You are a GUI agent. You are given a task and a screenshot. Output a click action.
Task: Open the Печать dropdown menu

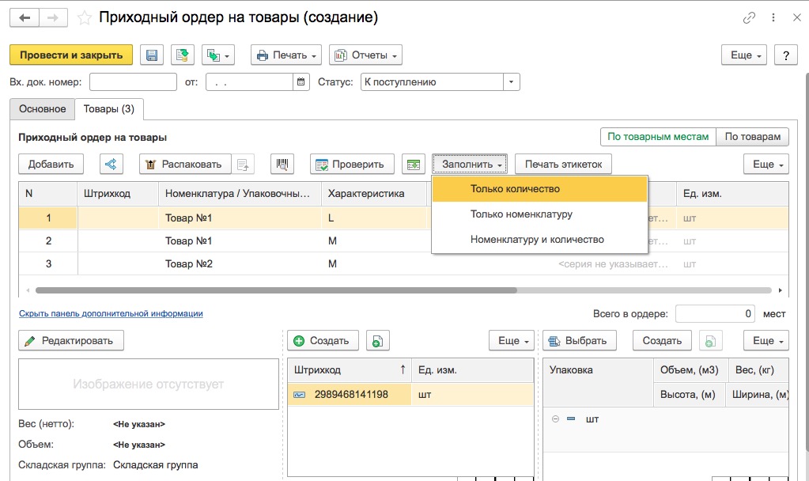[x=286, y=55]
